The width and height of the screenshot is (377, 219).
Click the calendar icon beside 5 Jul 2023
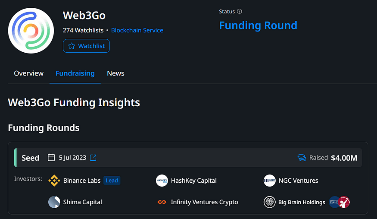[x=51, y=157]
